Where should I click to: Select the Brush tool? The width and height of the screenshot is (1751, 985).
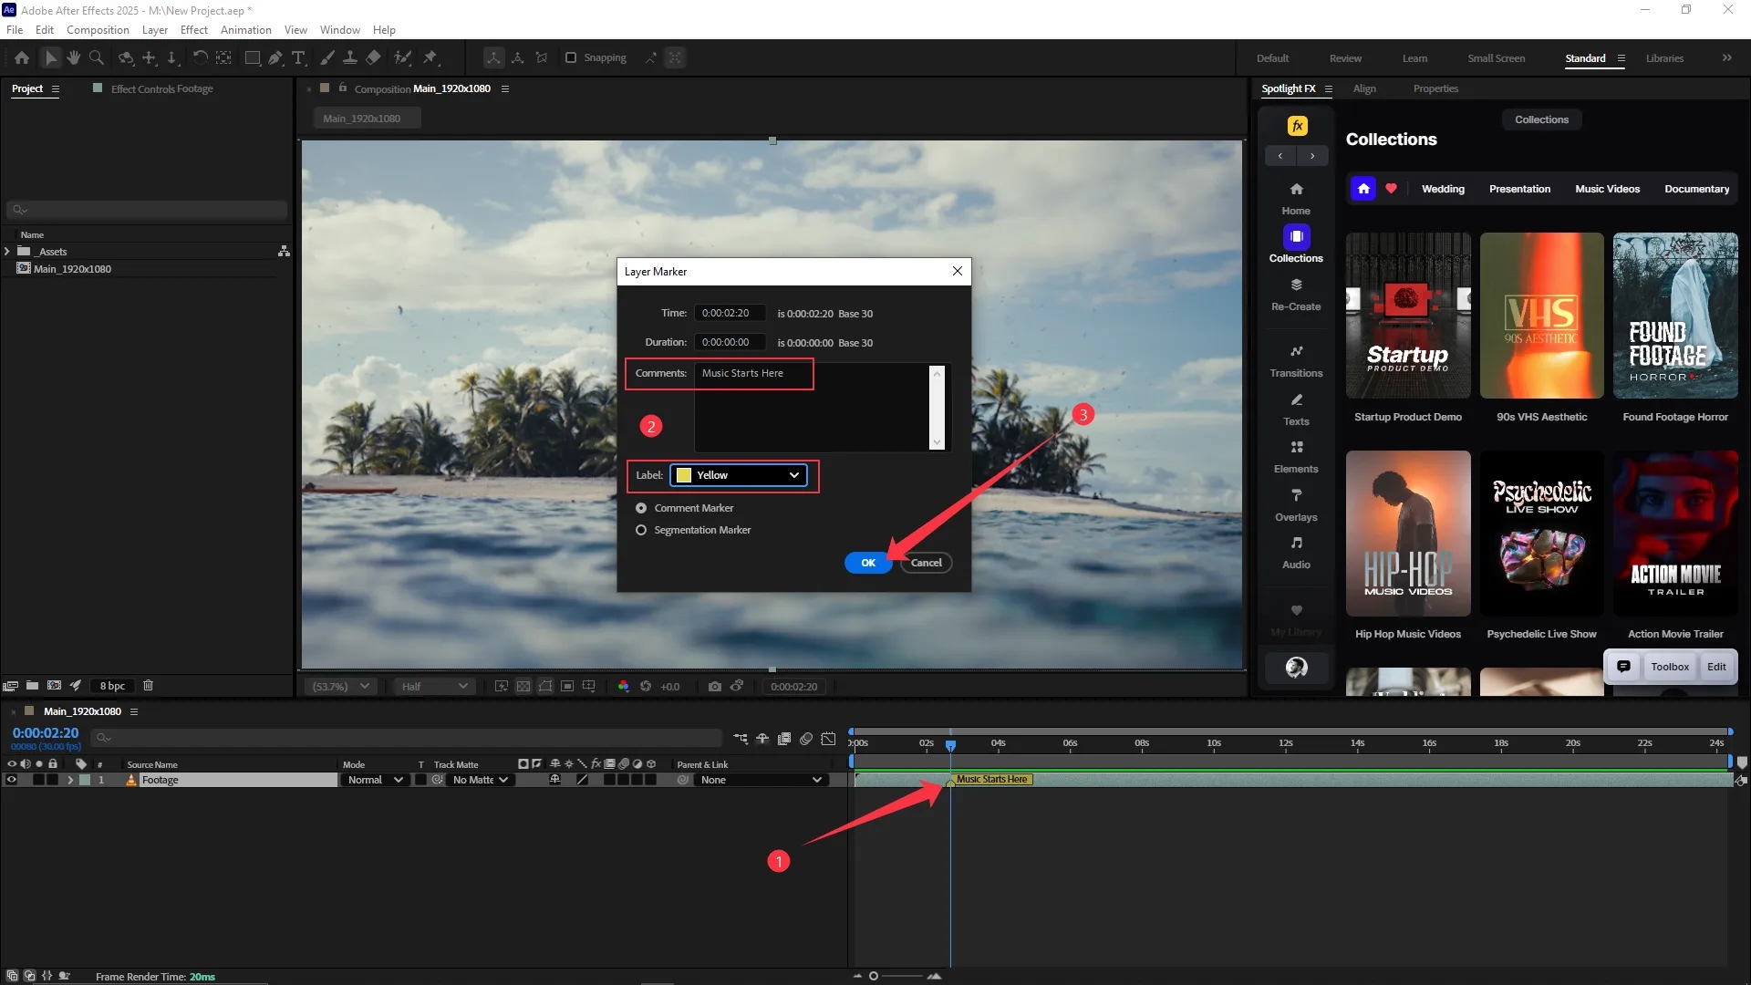point(327,57)
